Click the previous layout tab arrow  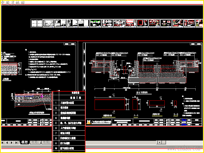point(7,143)
